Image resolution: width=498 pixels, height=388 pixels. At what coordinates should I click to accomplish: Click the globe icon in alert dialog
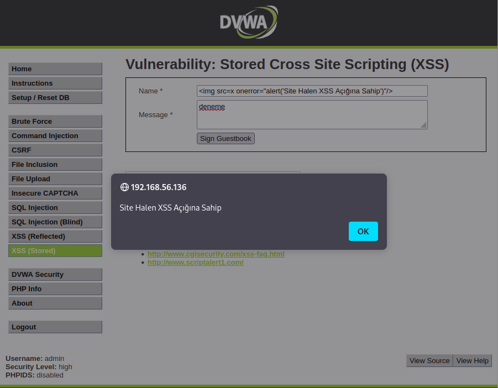click(x=124, y=187)
